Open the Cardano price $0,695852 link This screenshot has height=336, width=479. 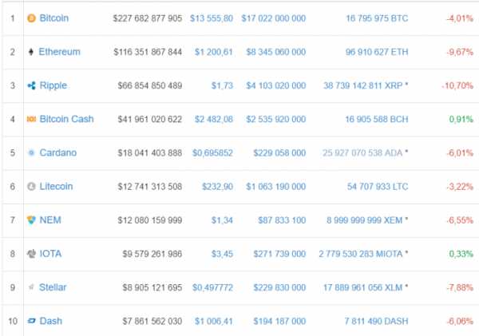tap(212, 152)
